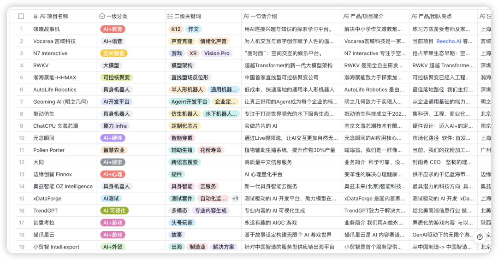Click the XR keyword tag
Viewport: 498px width, 260px height.
193,53
